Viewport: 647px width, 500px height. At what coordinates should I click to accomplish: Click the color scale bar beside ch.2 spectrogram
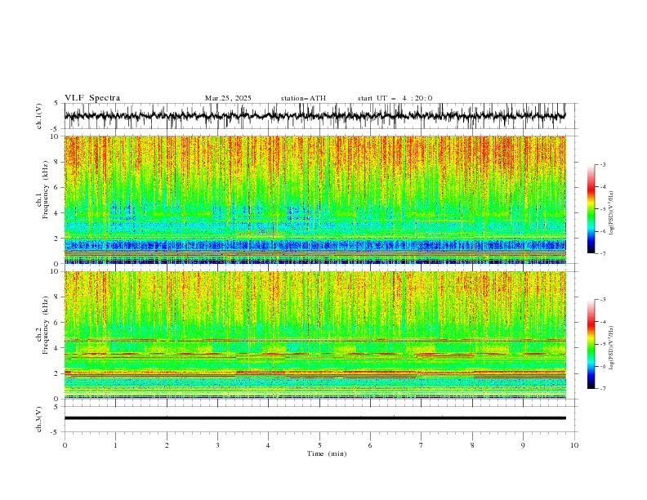(x=591, y=344)
